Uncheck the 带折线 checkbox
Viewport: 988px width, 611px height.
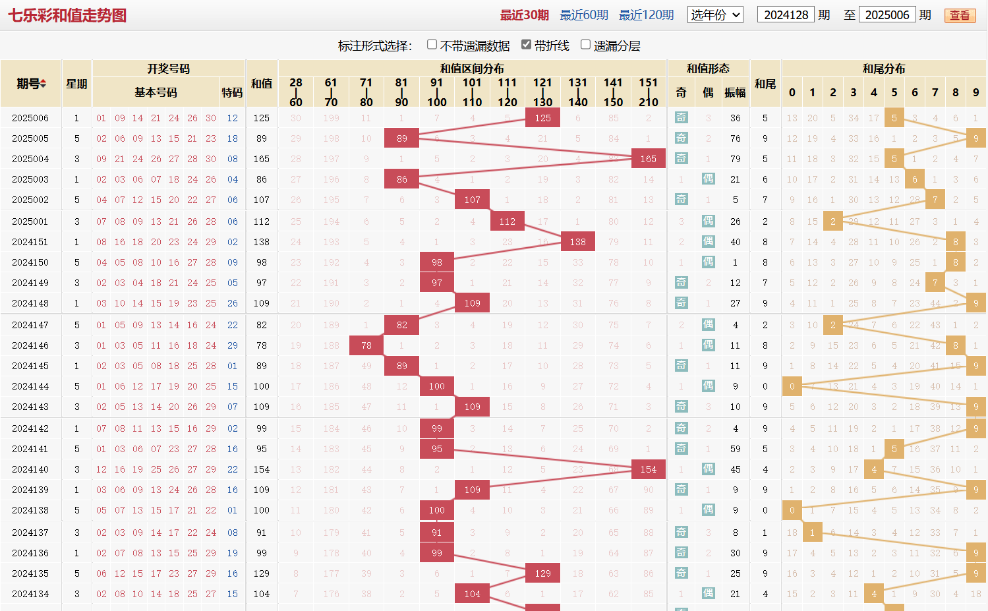click(x=526, y=45)
